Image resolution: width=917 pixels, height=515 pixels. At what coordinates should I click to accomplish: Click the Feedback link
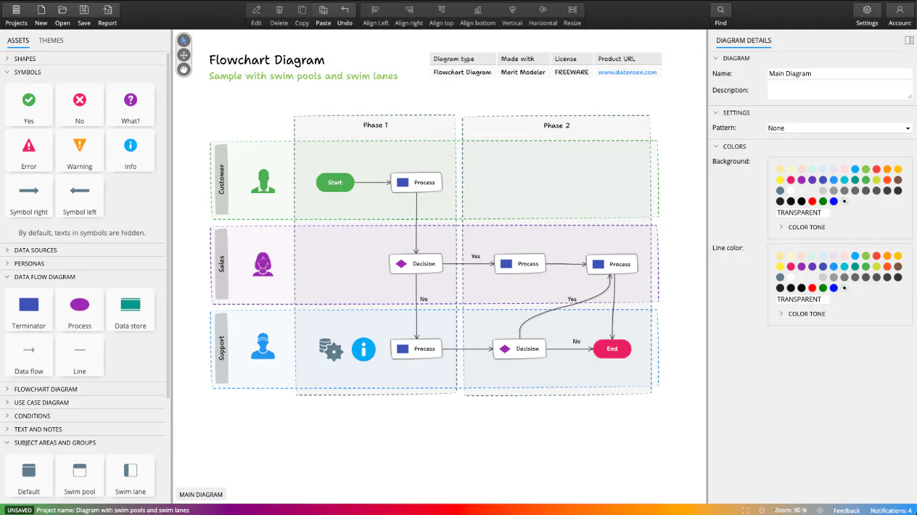coord(847,510)
